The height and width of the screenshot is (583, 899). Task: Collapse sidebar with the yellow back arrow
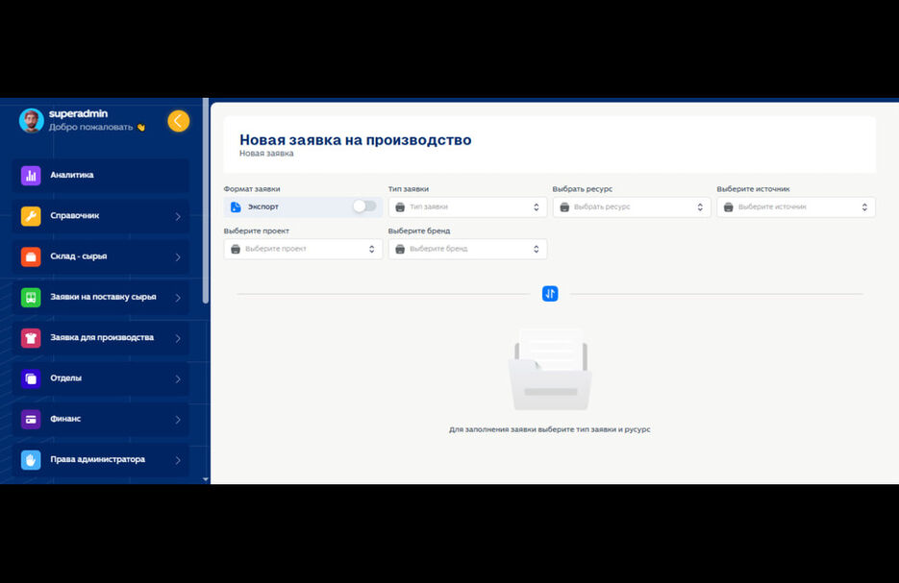(178, 121)
